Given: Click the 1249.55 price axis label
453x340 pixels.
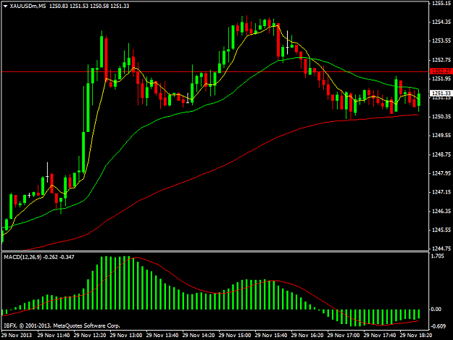Looking at the screenshot, I should click(441, 136).
